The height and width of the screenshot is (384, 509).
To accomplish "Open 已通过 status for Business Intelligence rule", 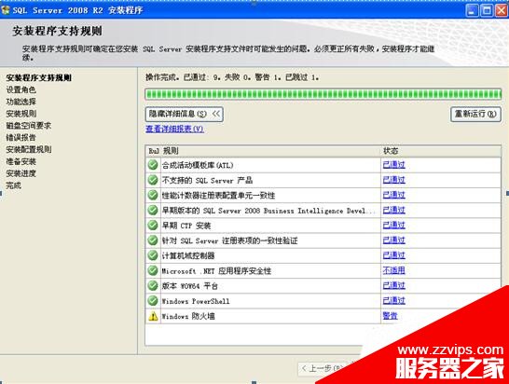I will [x=393, y=211].
